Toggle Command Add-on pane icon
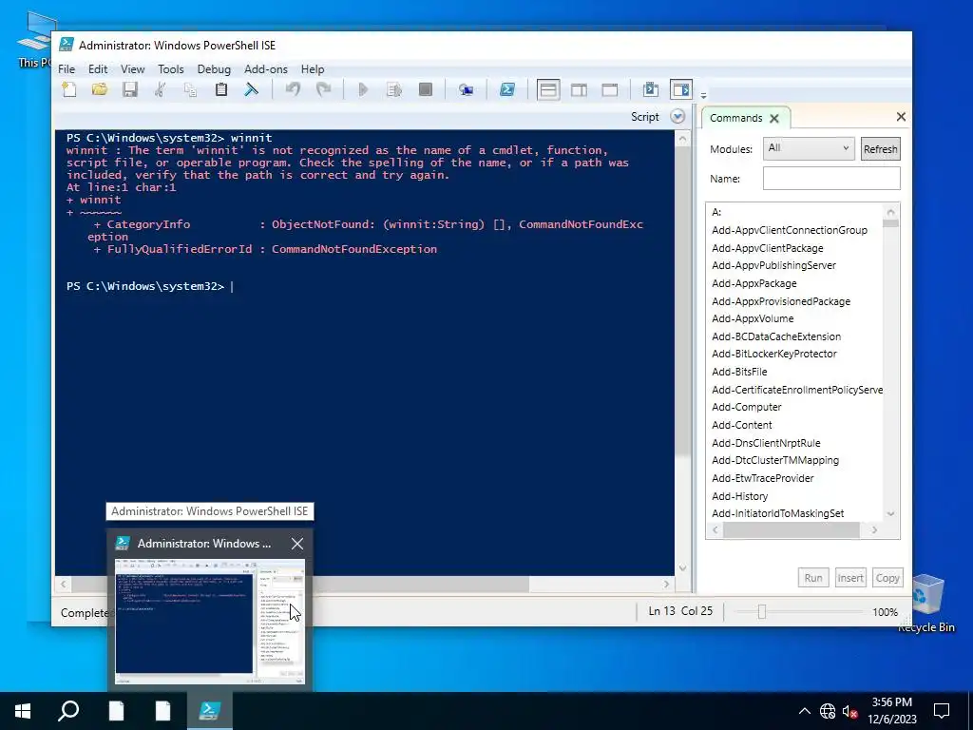973x730 pixels. (680, 89)
